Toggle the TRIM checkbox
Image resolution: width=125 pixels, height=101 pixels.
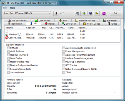[64, 72]
